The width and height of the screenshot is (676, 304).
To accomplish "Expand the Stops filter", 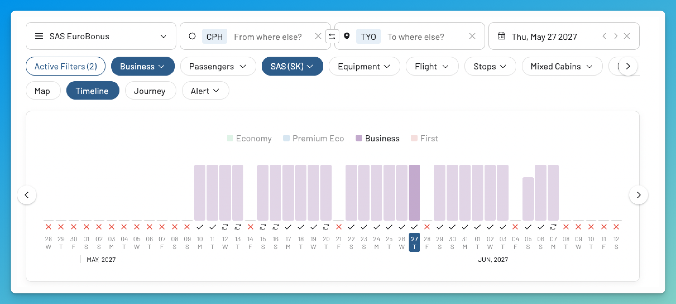I will coord(490,66).
